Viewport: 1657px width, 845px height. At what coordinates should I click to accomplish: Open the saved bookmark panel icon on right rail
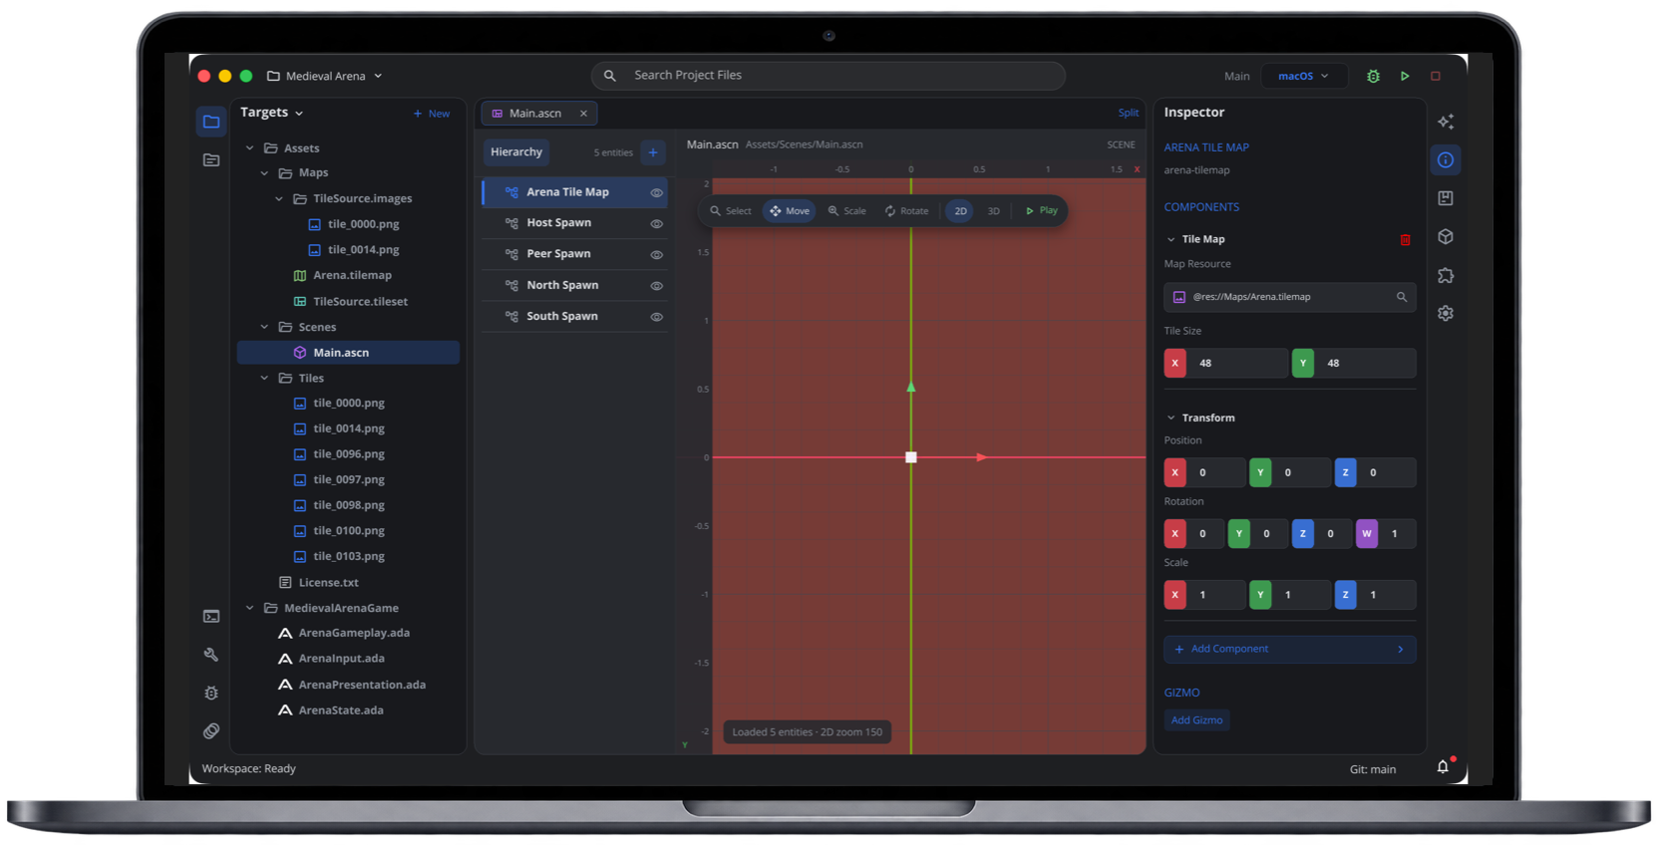point(1446,198)
